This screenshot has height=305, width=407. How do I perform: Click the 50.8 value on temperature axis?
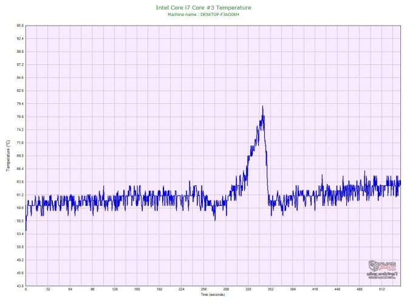pyautogui.click(x=20, y=247)
